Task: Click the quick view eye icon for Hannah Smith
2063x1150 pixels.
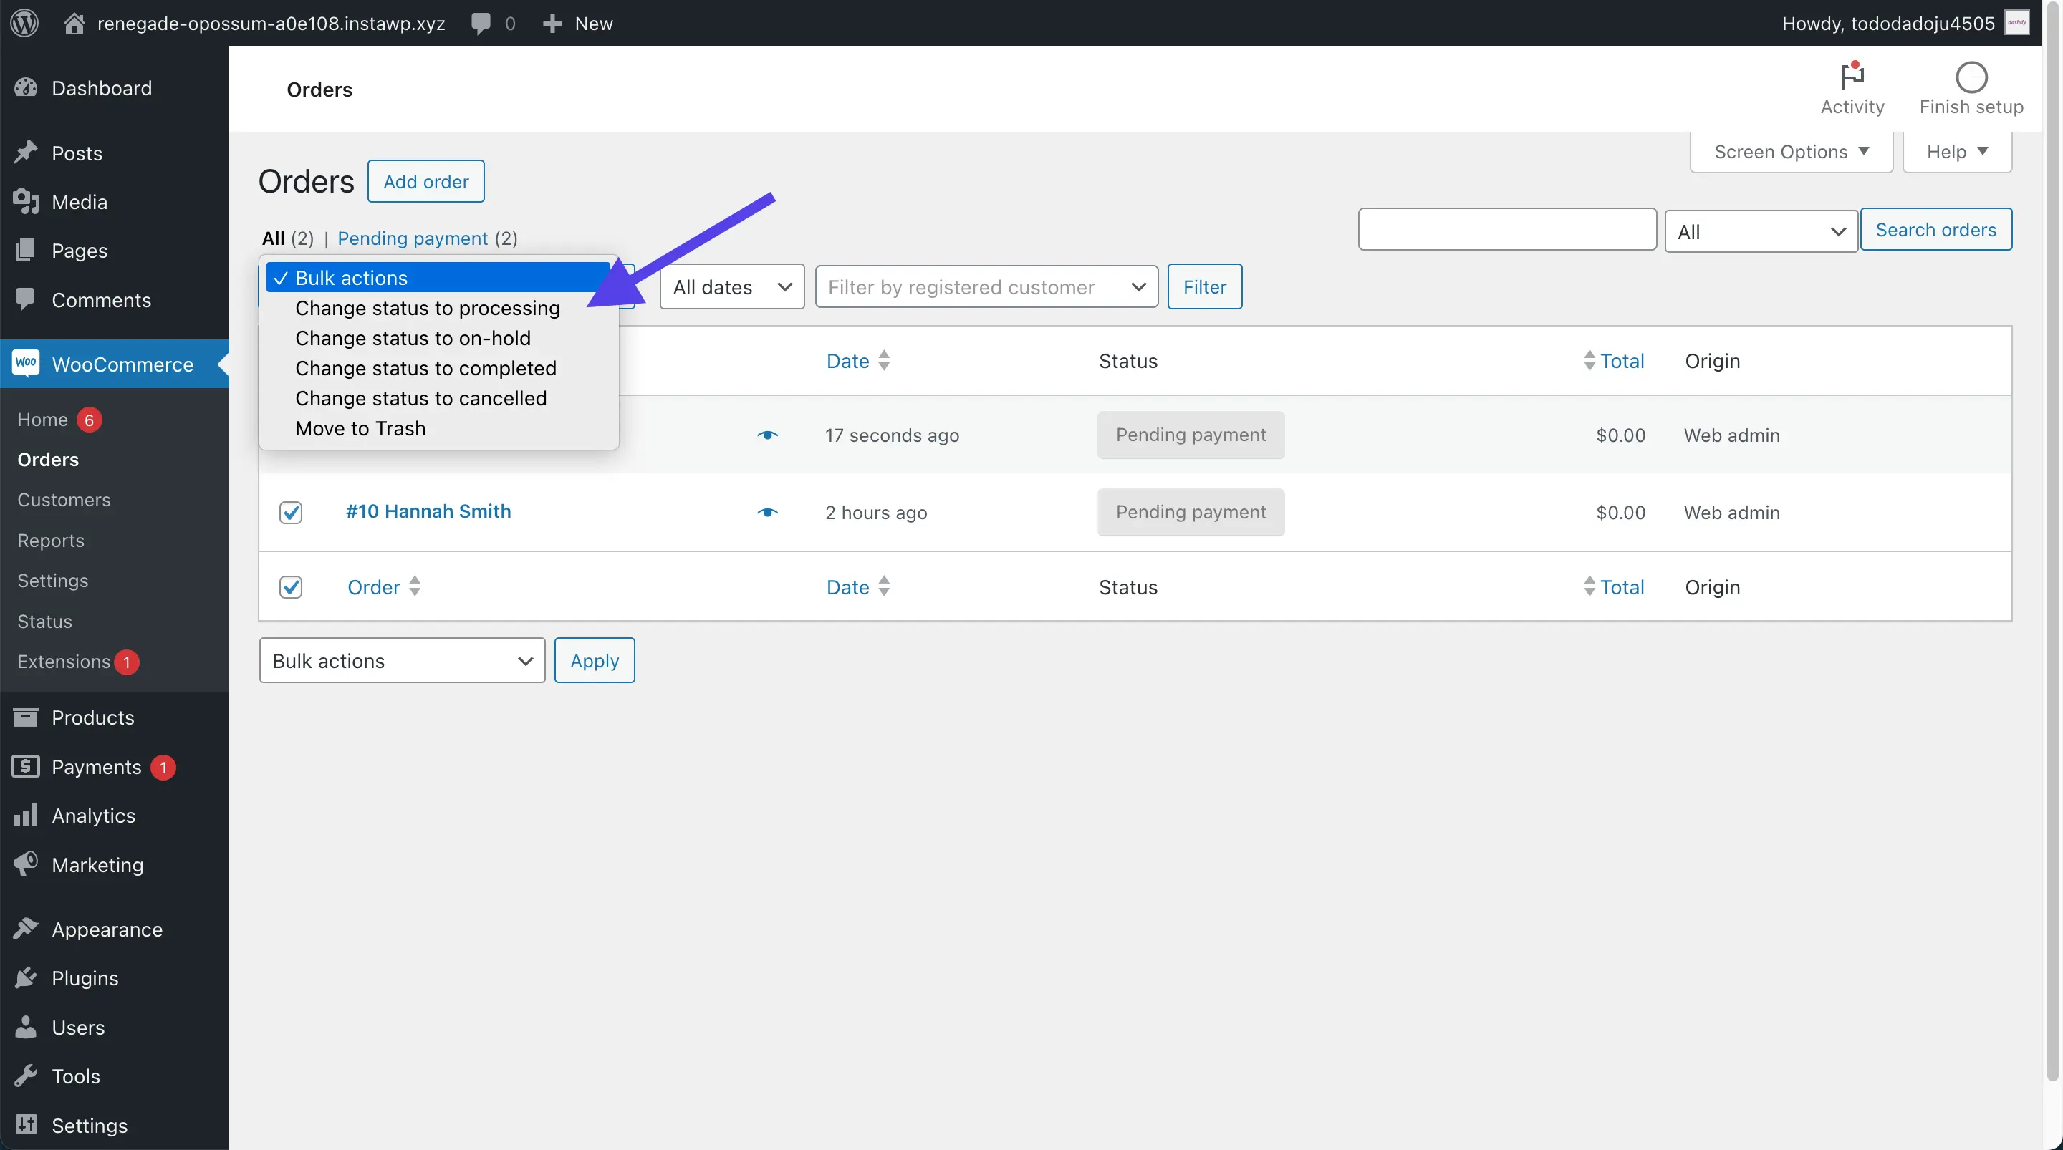Action: [x=767, y=513]
